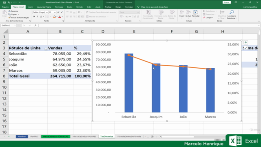Collapse the ribbon with the chevron
The image size is (261, 147).
tap(259, 21)
